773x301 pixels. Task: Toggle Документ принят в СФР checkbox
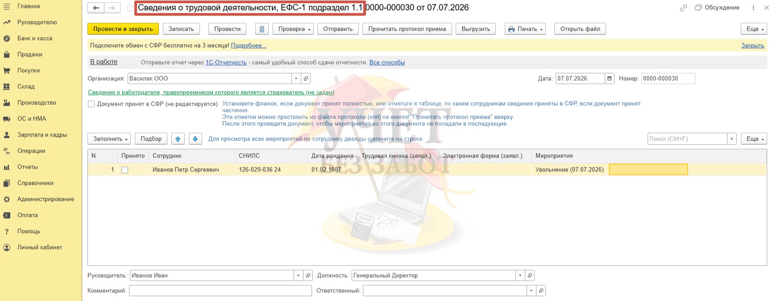coord(91,104)
